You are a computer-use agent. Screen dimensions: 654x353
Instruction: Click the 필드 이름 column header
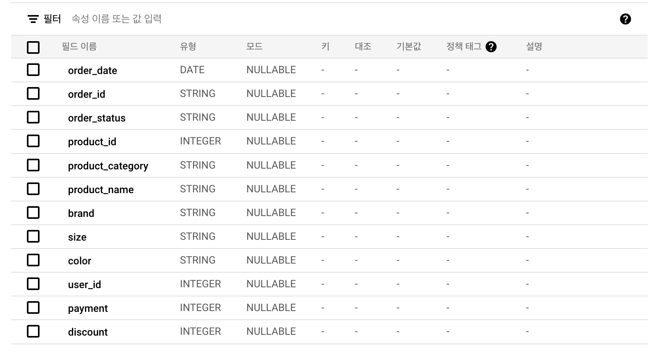(x=79, y=46)
